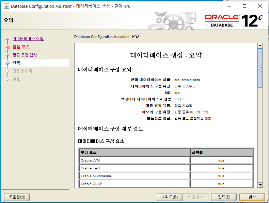Image resolution: width=269 pixels, height=203 pixels.
Task: Click the Oracle JVM table cell
Action: point(134,160)
